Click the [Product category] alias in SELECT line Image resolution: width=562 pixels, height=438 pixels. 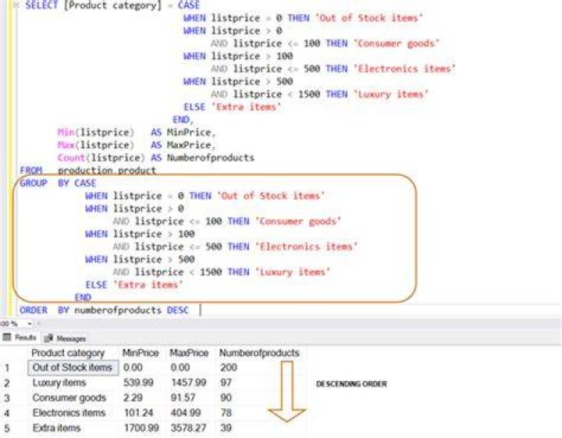112,5
